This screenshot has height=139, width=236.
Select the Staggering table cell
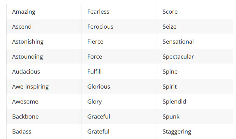(177, 132)
